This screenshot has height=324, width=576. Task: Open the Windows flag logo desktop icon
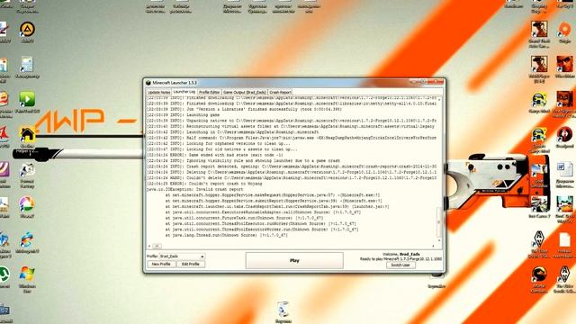27,274
